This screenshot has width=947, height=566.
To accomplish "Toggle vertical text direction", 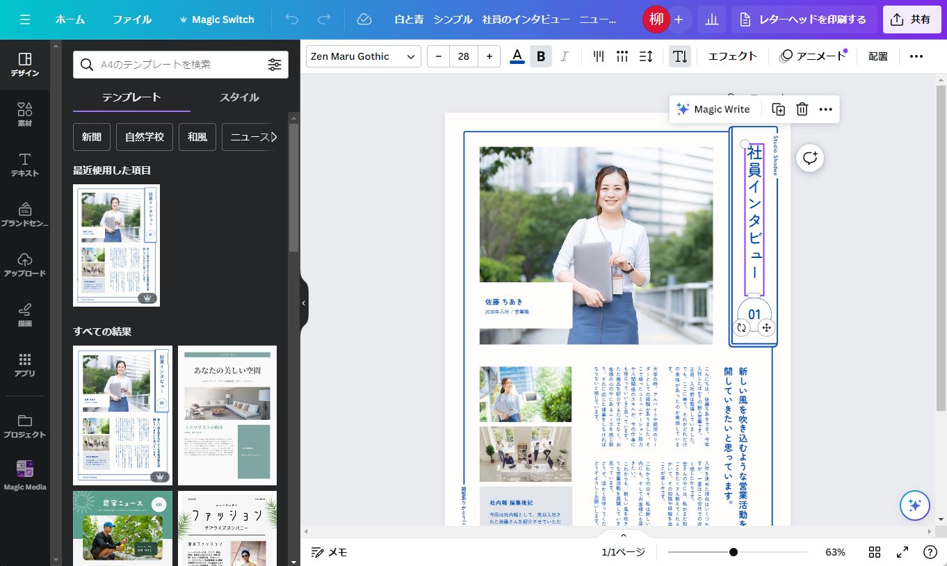I will coord(680,56).
